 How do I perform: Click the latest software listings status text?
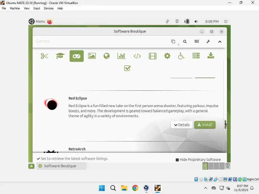pyautogui.click(x=74, y=159)
